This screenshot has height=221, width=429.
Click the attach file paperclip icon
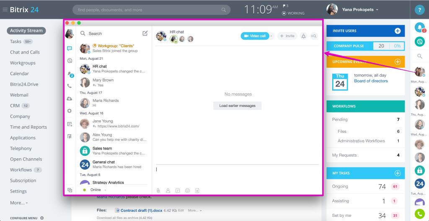[x=158, y=191]
